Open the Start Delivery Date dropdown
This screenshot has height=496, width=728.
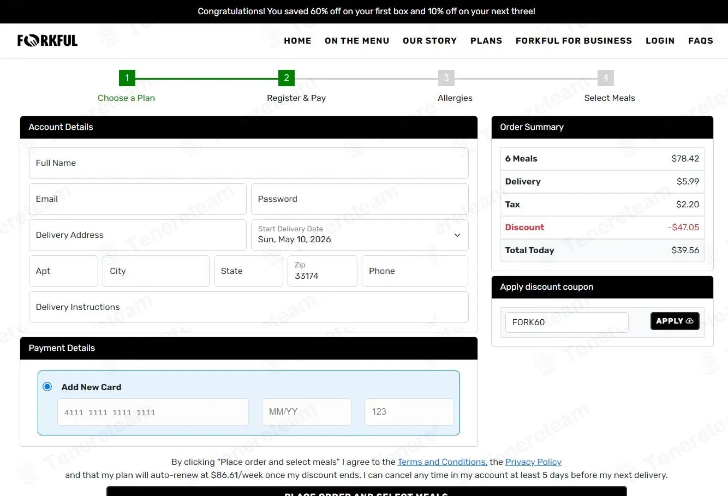(360, 235)
